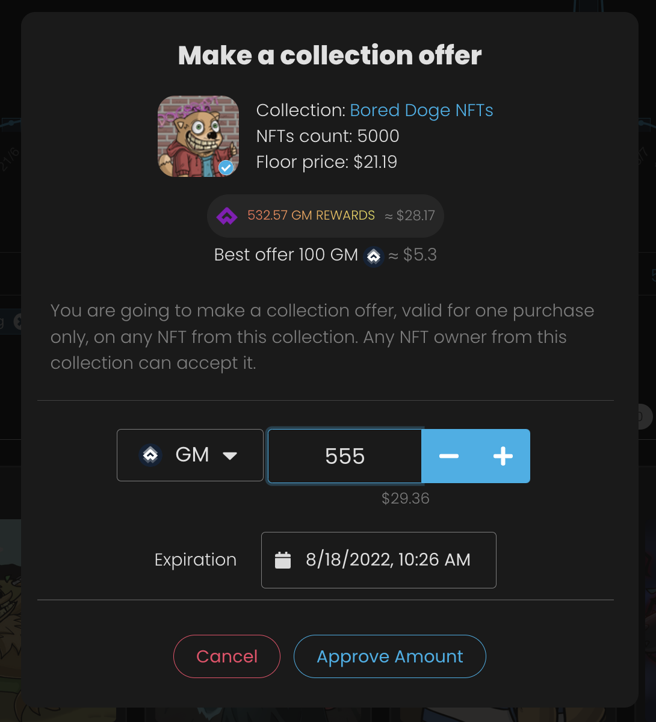Viewport: 656px width, 722px height.
Task: Cancel the collection offer
Action: 227,656
